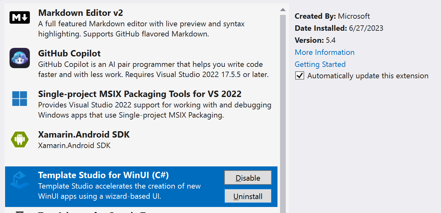Click the scrollbar up arrow
The image size is (441, 213).
point(282,10)
